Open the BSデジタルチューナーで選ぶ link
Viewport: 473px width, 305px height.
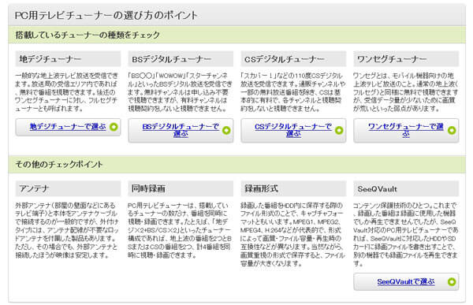point(181,130)
